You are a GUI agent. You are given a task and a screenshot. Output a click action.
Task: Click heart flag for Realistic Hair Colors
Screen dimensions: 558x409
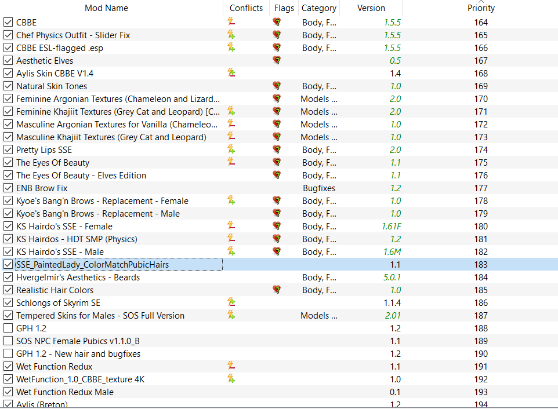coord(277,290)
